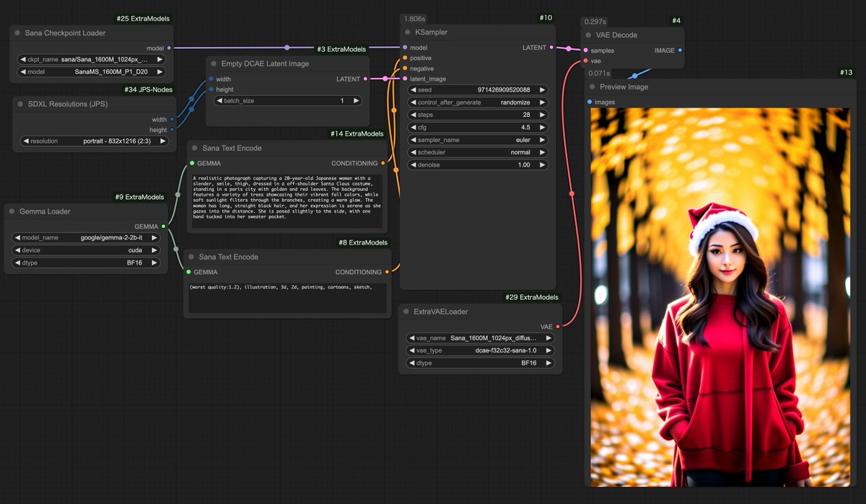This screenshot has width=866, height=504.
Task: Click the denoise value field showing 1.00
Action: [x=477, y=165]
